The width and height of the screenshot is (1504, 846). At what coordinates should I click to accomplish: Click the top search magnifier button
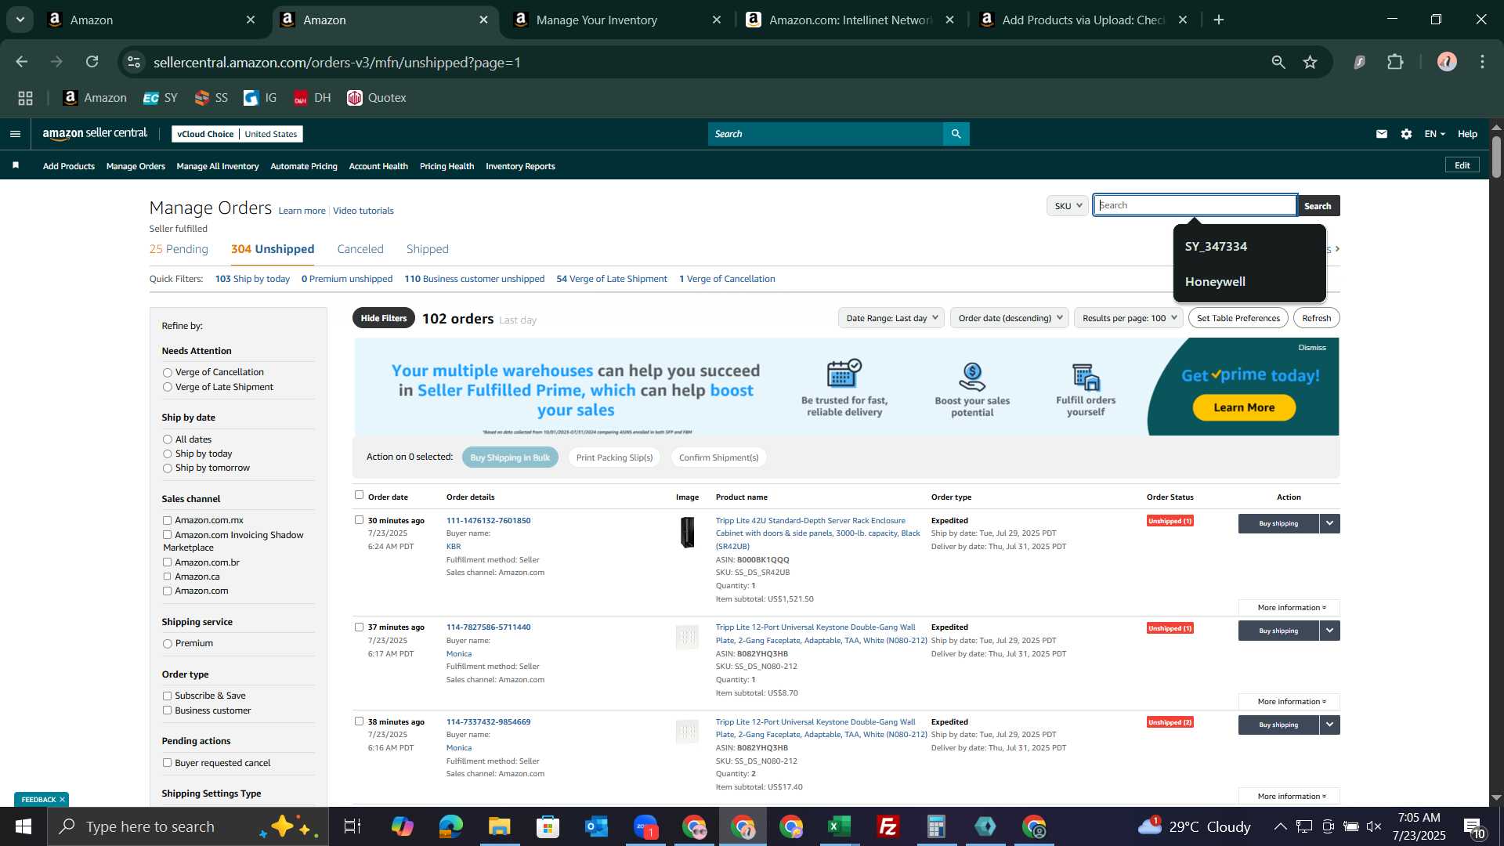(x=956, y=134)
